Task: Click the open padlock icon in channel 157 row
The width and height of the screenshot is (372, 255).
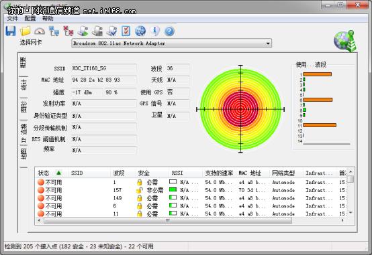Action: click(140, 190)
